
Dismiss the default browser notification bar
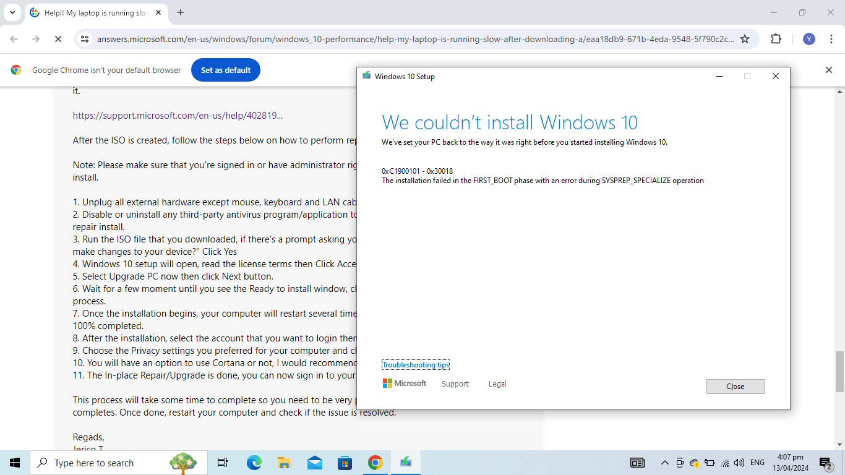(829, 70)
